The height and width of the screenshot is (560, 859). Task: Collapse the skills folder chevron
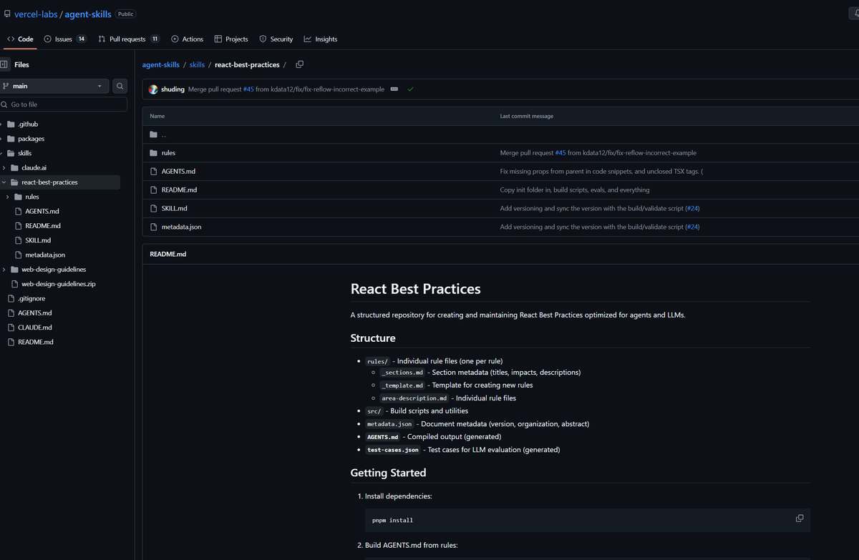[x=1, y=153]
